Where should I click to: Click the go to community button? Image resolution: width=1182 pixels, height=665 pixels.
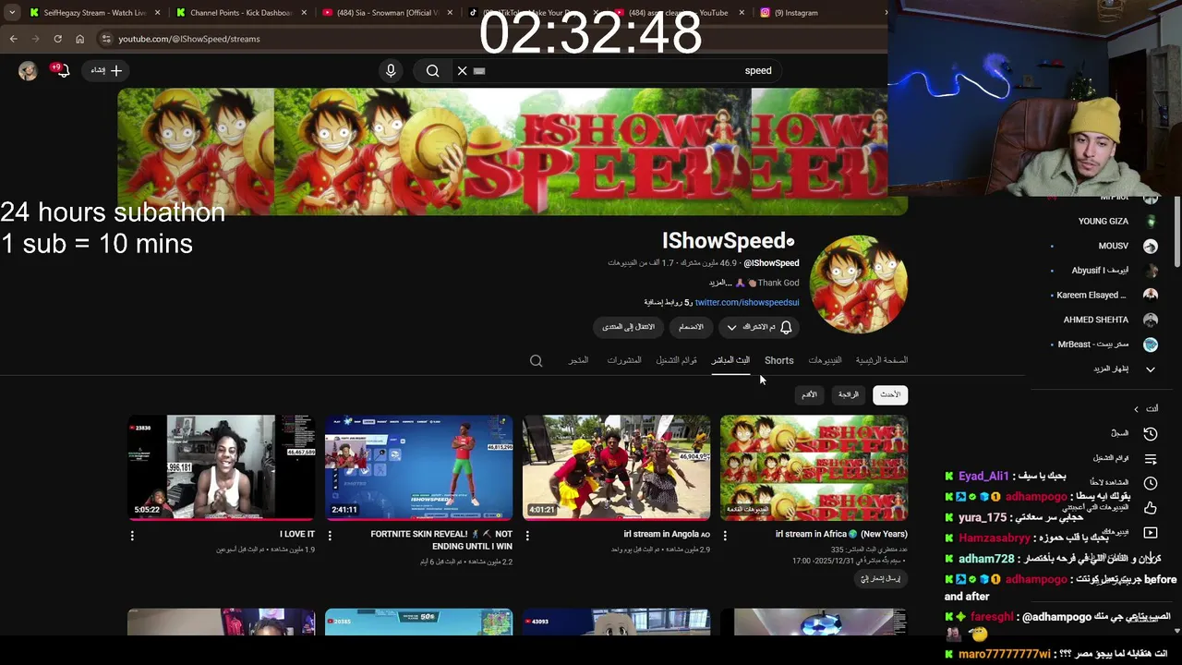click(x=628, y=327)
